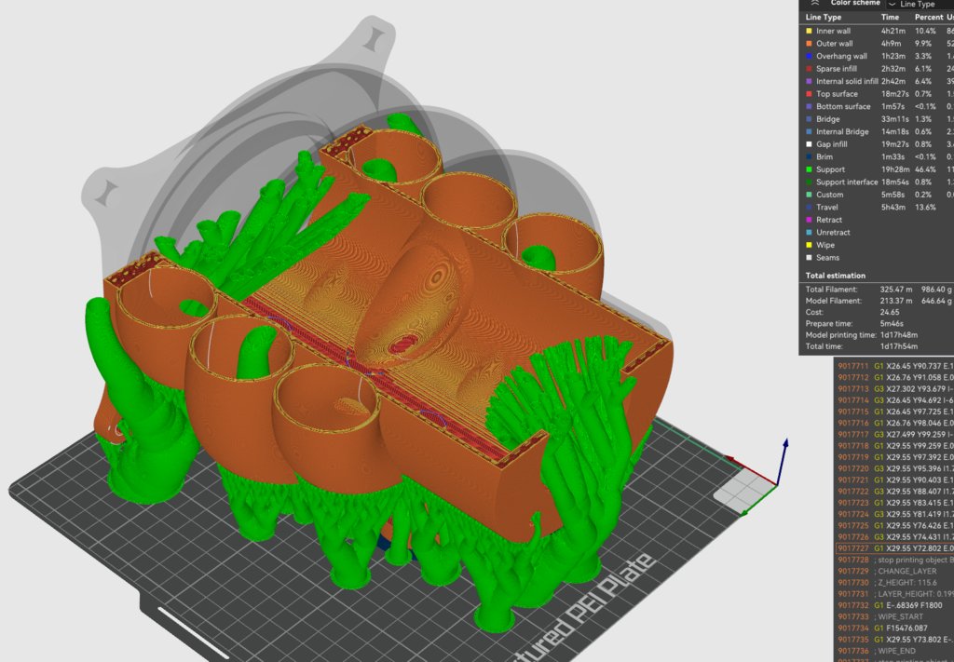This screenshot has width=954, height=662.
Task: Click the Travel time '5h43m'
Action: pos(893,208)
